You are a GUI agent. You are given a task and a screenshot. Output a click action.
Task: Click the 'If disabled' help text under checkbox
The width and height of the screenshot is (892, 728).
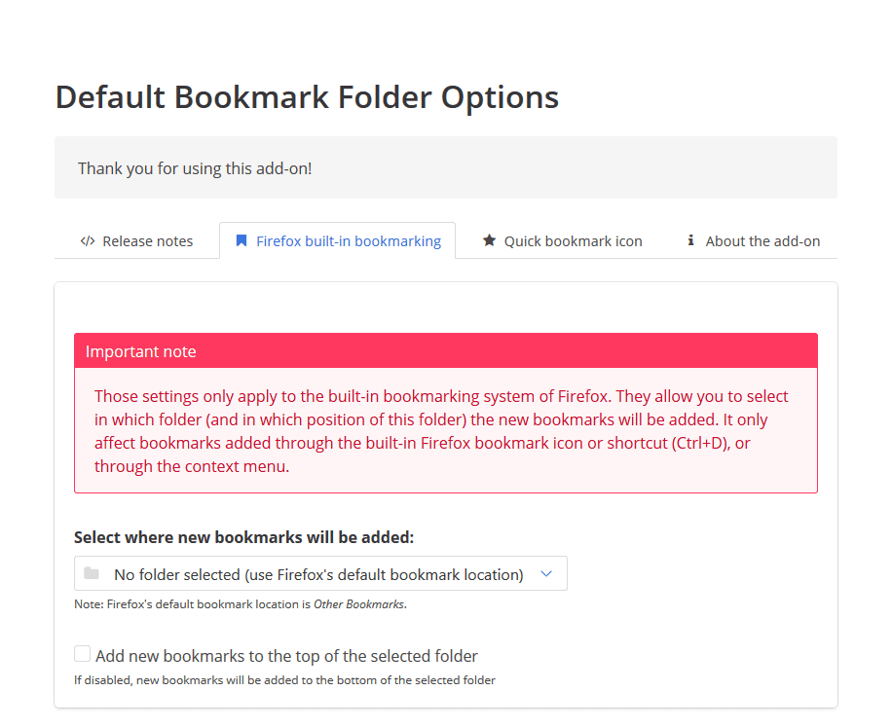[285, 680]
